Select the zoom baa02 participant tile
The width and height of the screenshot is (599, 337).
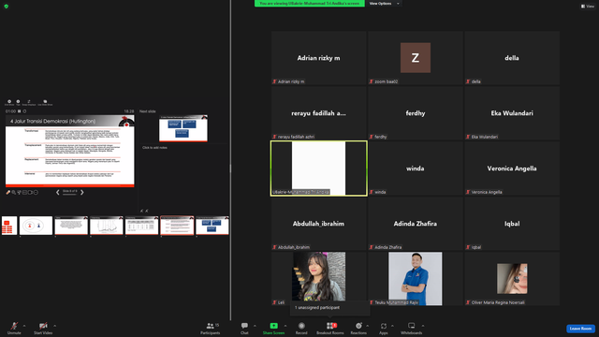coord(416,58)
